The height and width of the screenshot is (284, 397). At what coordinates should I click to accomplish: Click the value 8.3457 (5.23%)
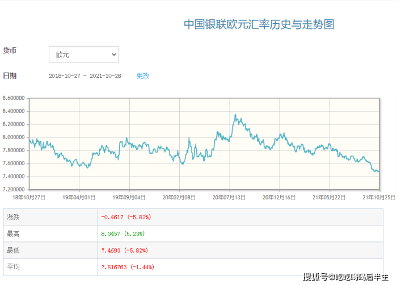[123, 234]
